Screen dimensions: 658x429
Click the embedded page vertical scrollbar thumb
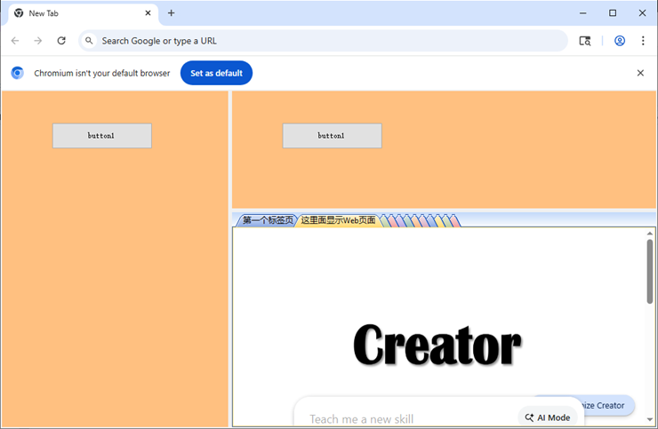[x=650, y=271]
